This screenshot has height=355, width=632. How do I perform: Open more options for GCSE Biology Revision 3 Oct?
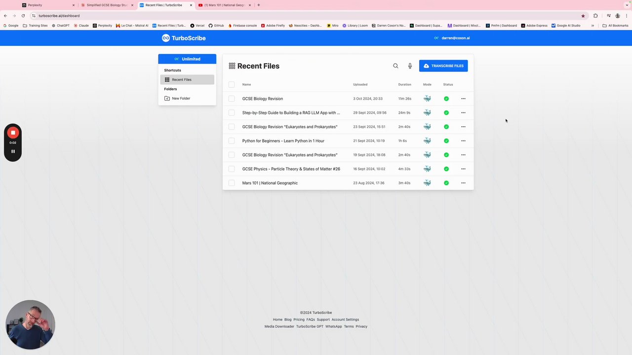(x=463, y=99)
